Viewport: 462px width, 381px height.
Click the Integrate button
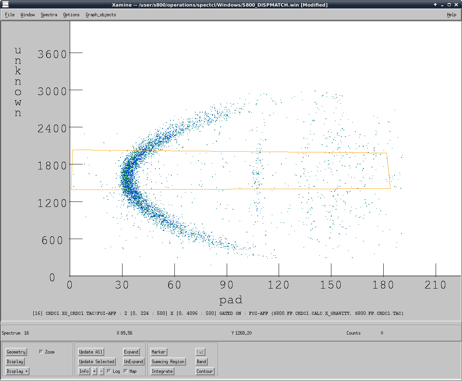coord(162,371)
